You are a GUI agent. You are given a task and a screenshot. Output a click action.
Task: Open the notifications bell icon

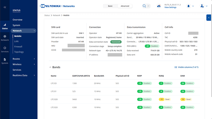pyautogui.click(x=188, y=6)
